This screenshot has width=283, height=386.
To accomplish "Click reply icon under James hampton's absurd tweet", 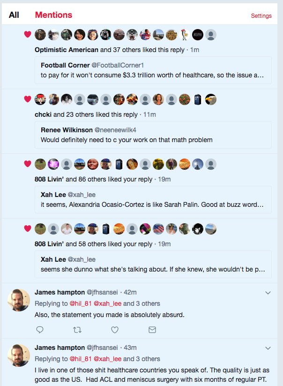I will [40, 330].
